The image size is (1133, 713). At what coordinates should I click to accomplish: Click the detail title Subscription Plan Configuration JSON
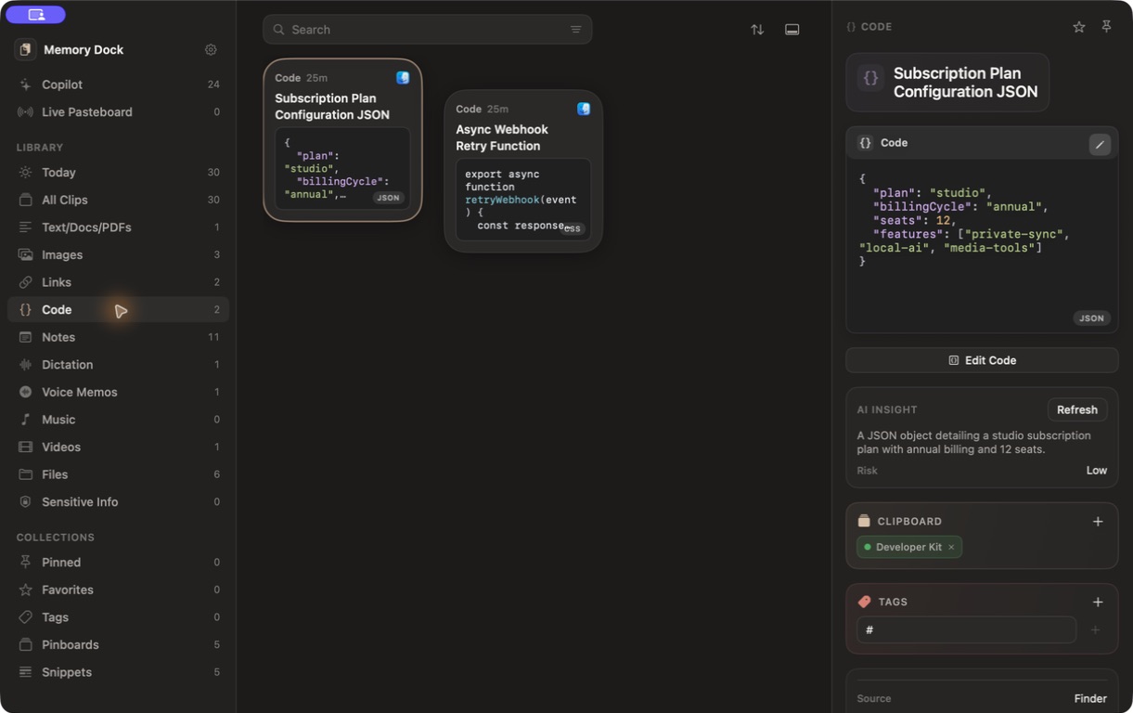point(965,83)
